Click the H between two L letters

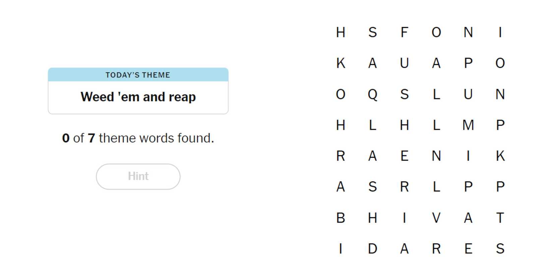[x=404, y=125]
